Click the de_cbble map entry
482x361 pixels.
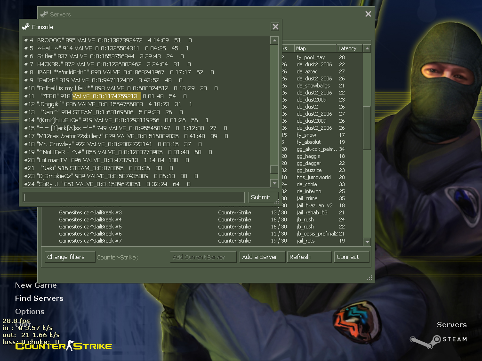(306, 184)
